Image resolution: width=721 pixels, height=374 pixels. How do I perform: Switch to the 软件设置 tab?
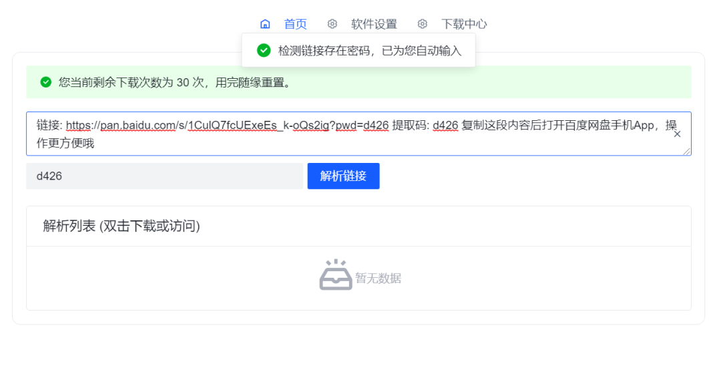point(374,24)
